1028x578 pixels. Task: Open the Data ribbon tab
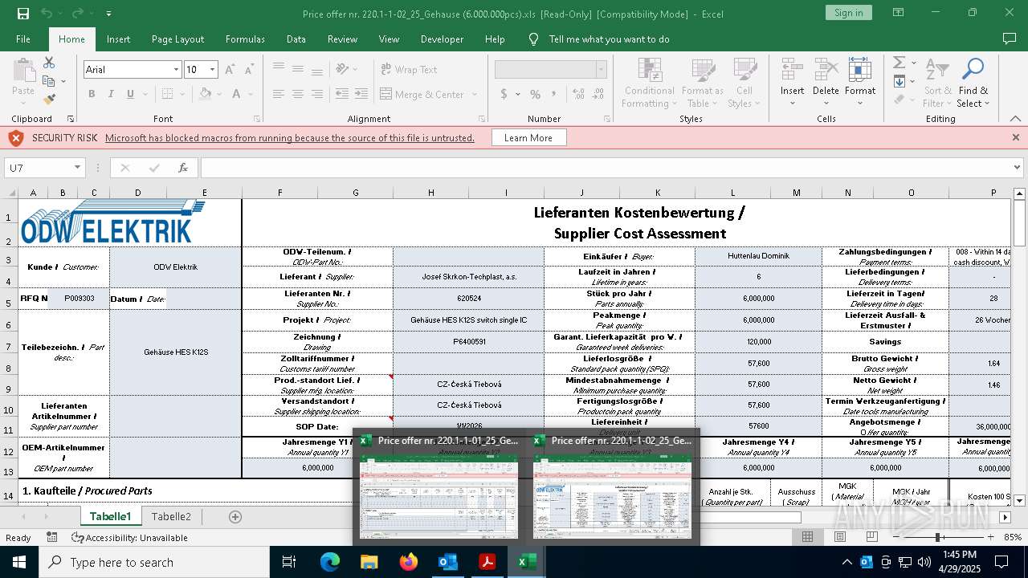[x=296, y=39]
